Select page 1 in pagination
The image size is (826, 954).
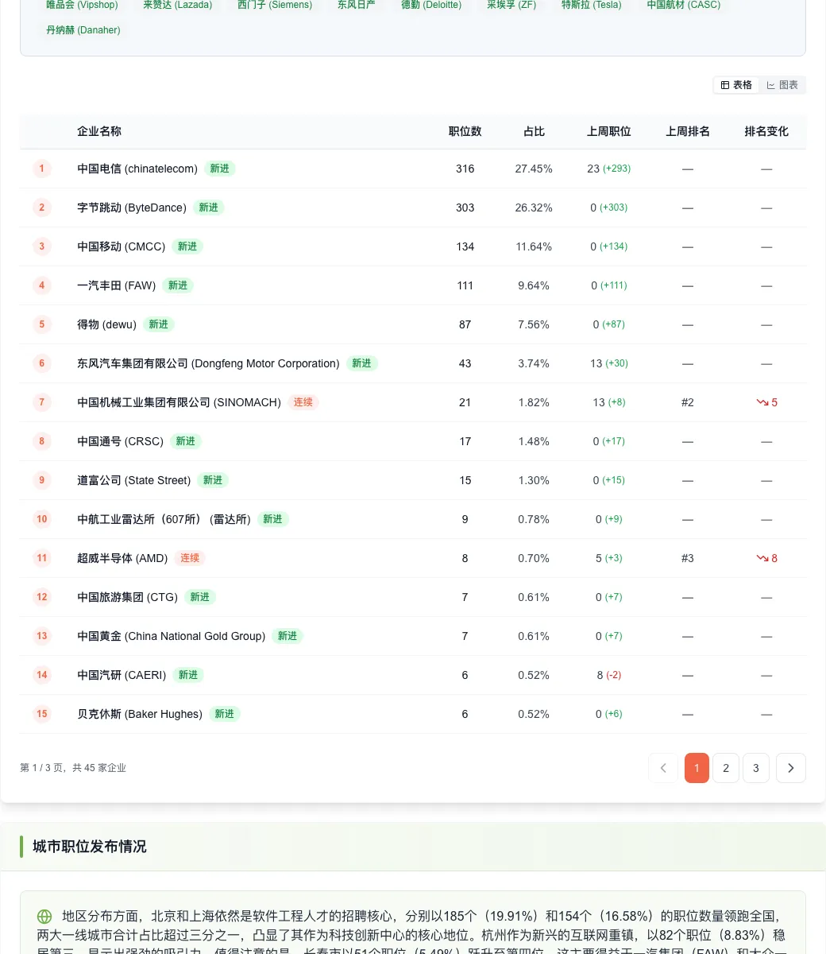(697, 768)
